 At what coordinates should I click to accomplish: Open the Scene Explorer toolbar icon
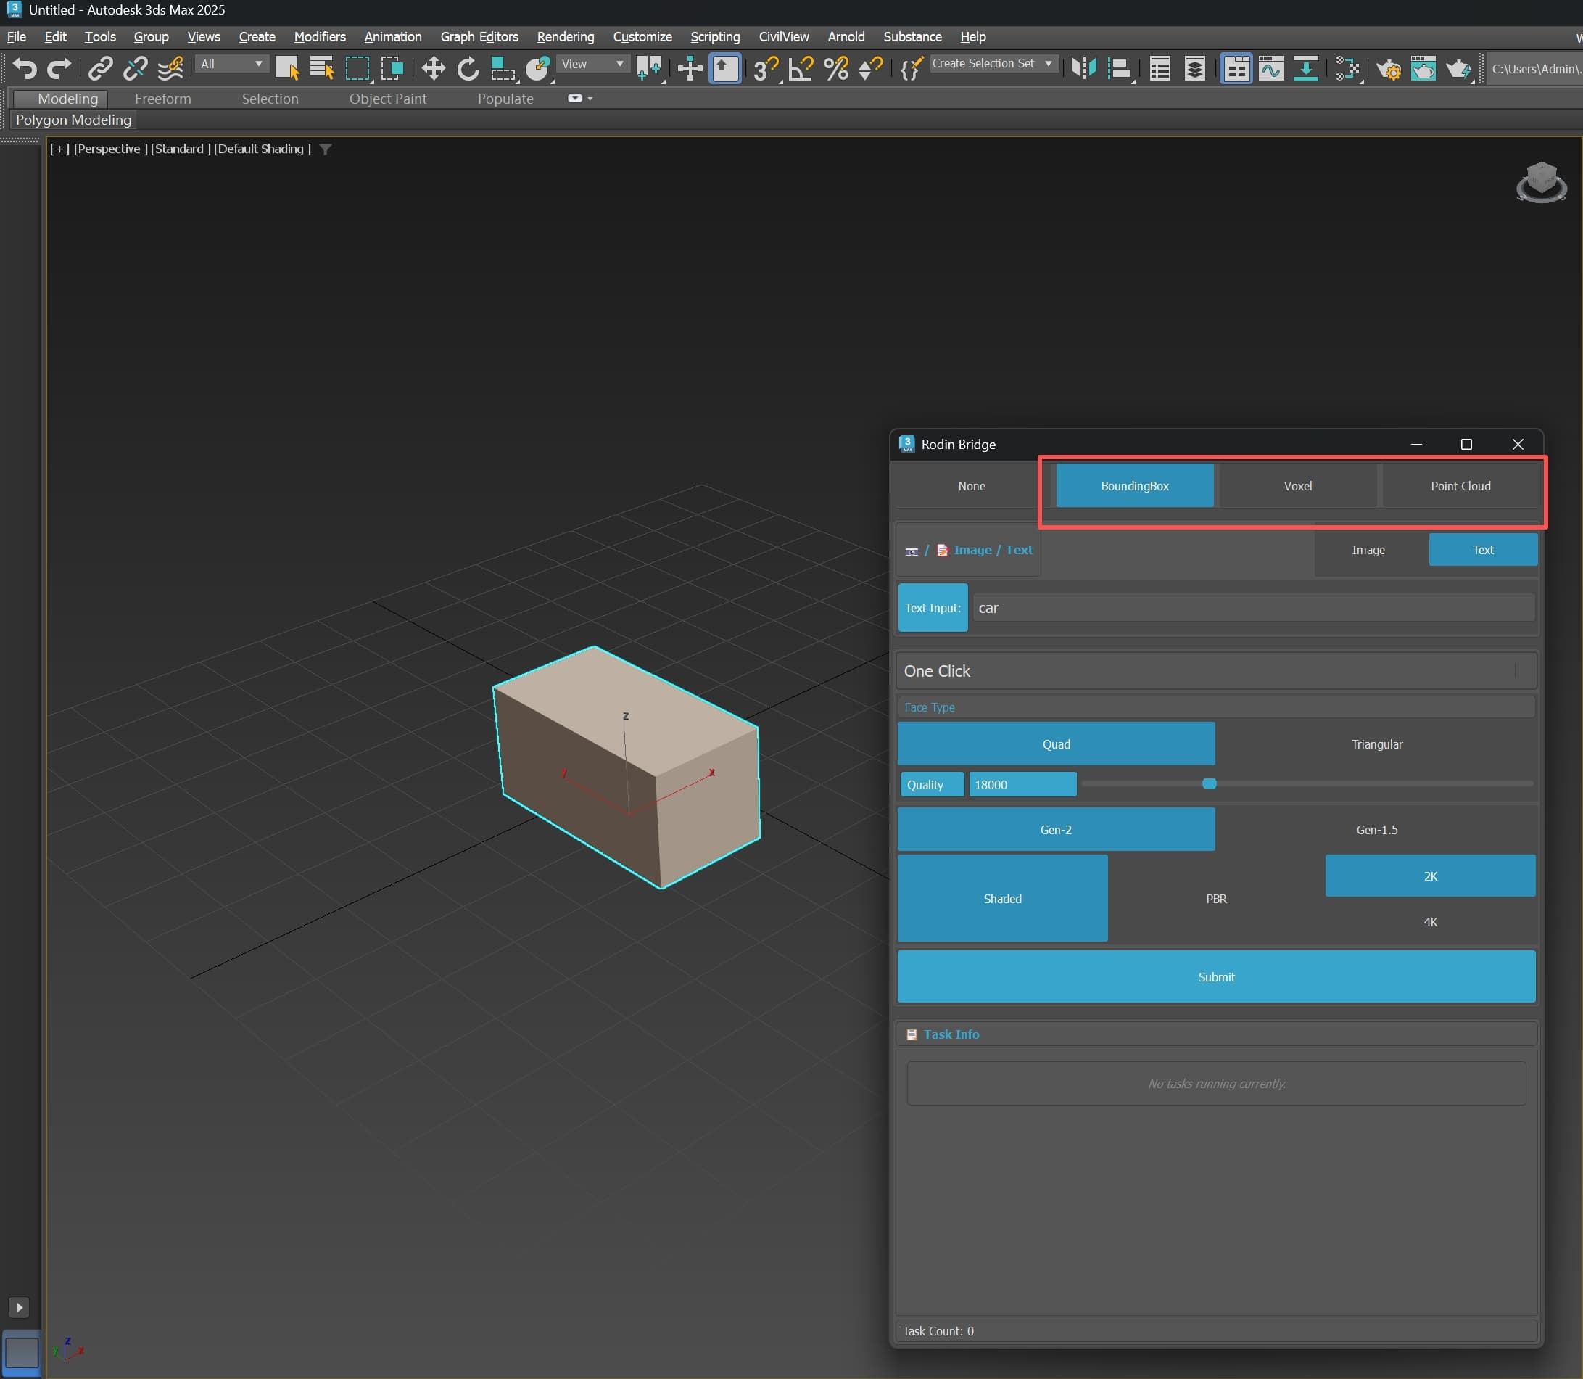click(x=1160, y=68)
